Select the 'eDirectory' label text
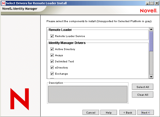This screenshot has width=160, height=117. pyautogui.click(x=61, y=68)
